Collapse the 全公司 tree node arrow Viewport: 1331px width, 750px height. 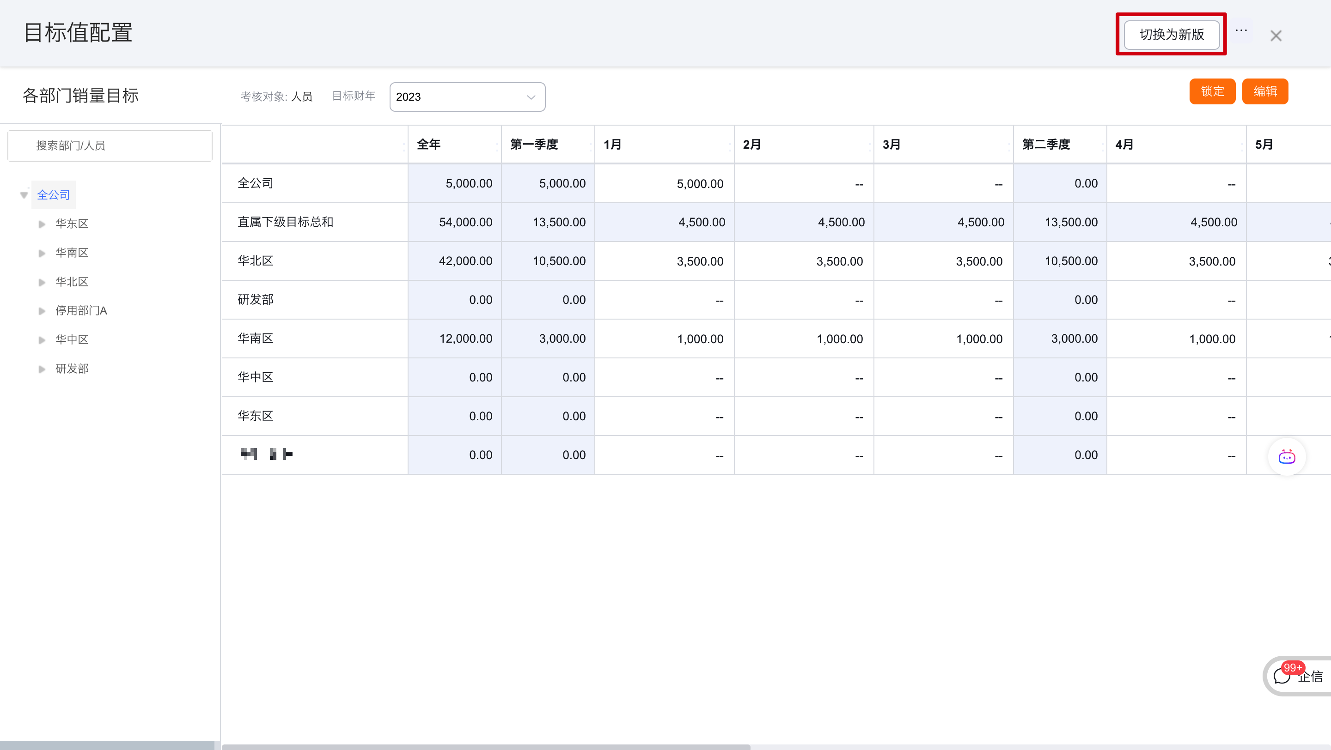click(x=24, y=195)
